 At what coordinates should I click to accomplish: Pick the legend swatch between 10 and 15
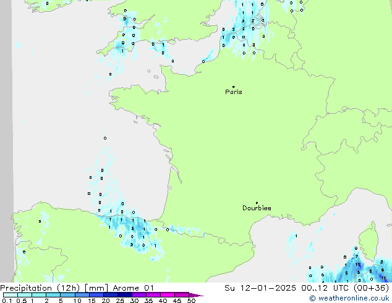pos(82,295)
